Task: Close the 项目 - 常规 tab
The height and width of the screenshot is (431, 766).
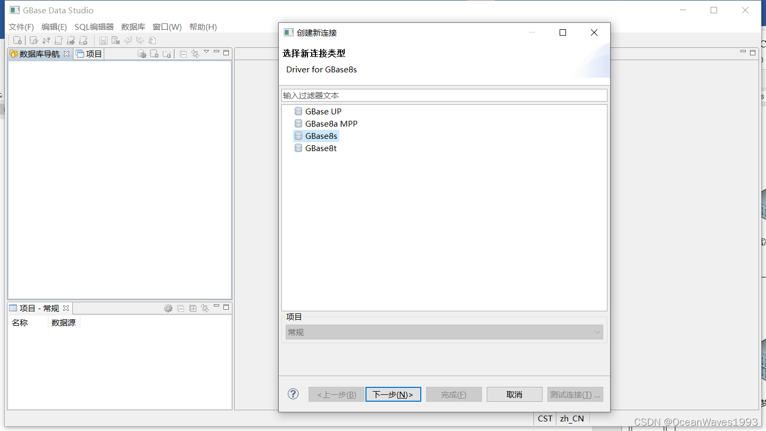Action: pos(66,308)
